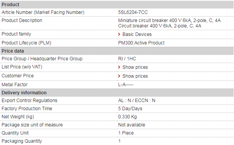
Task: Click the 5 Day/Days production time value
Action: (x=130, y=109)
